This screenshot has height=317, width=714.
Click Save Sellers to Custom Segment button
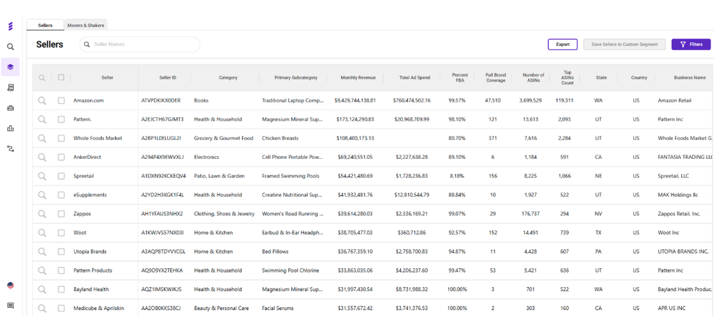pyautogui.click(x=624, y=45)
